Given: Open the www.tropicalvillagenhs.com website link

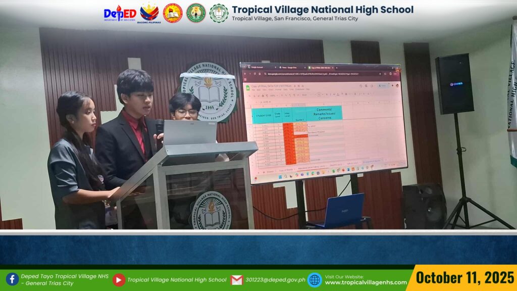Looking at the screenshot, I should (366, 282).
